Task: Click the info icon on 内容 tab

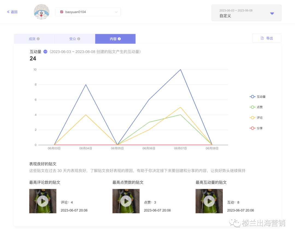Action: click(119, 39)
